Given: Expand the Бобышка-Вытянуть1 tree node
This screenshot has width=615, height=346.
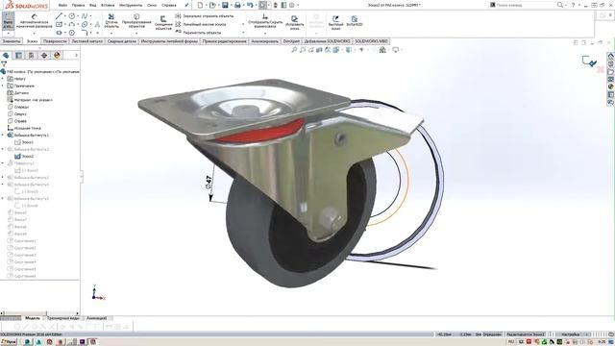Looking at the screenshot, I should click(3, 135).
